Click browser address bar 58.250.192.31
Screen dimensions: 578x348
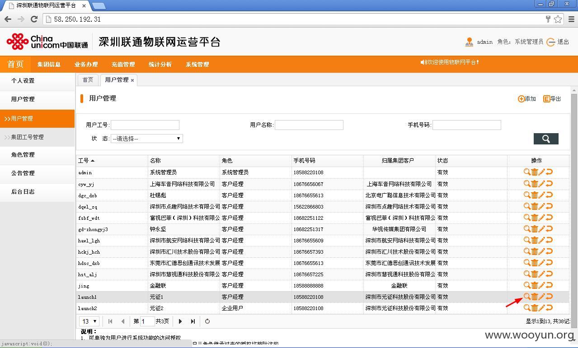click(294, 19)
